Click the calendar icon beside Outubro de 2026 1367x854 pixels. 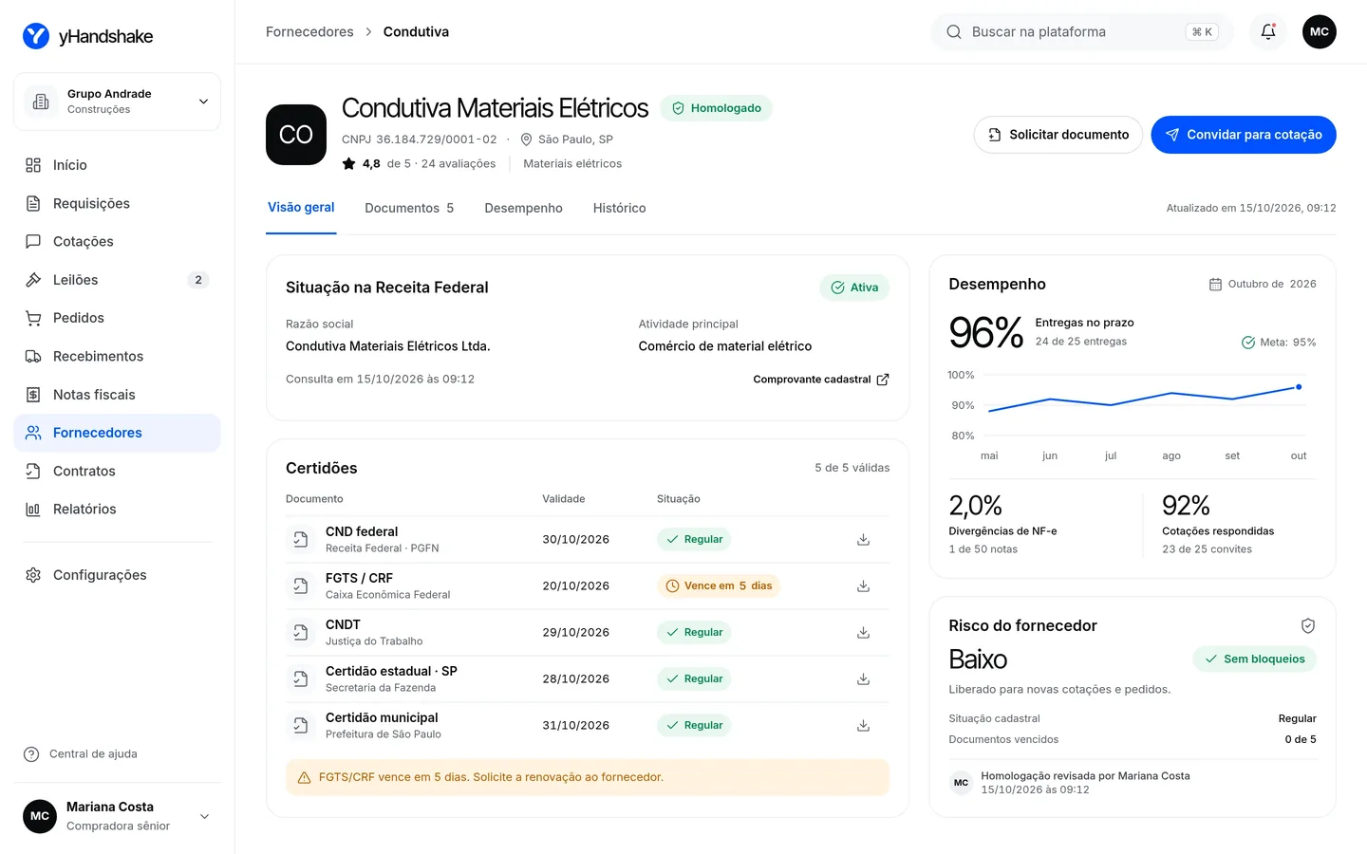click(x=1215, y=285)
